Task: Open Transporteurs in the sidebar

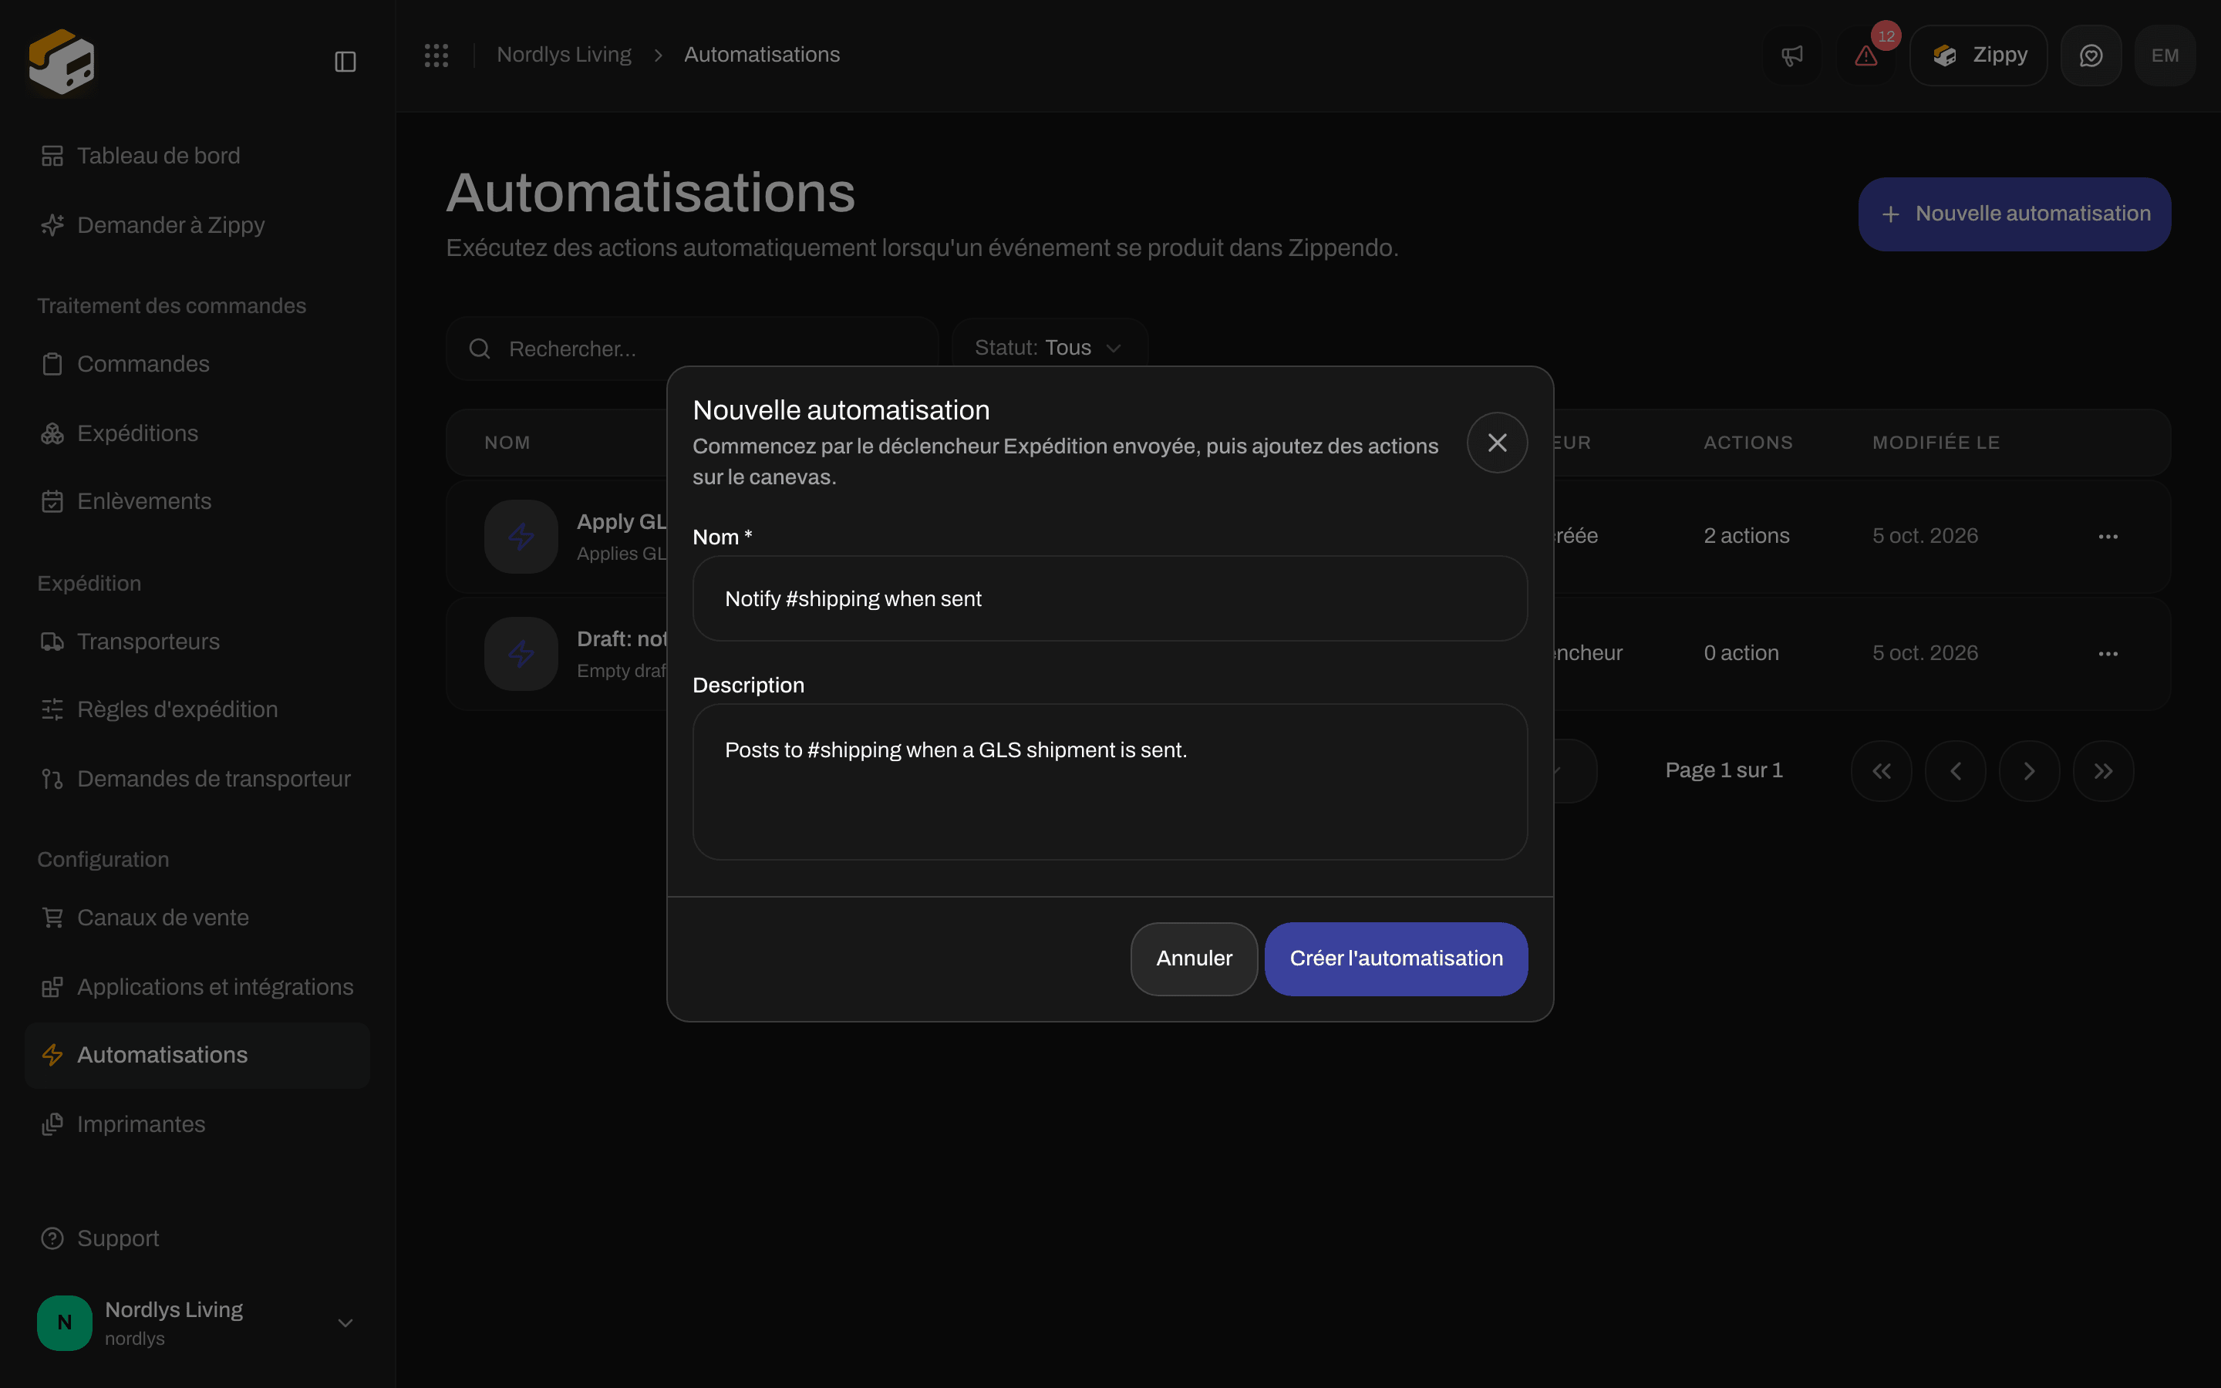Action: coord(197,642)
